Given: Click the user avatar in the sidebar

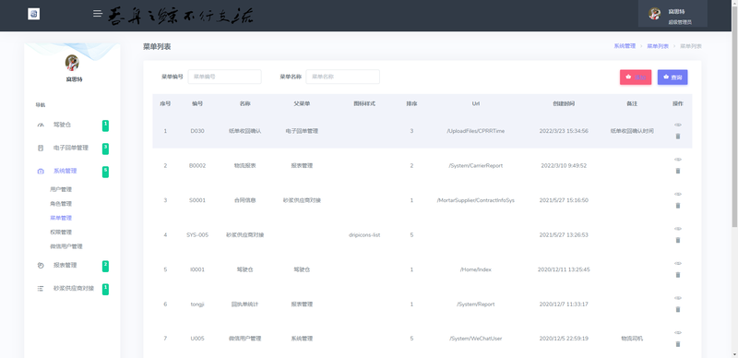Looking at the screenshot, I should tap(72, 62).
